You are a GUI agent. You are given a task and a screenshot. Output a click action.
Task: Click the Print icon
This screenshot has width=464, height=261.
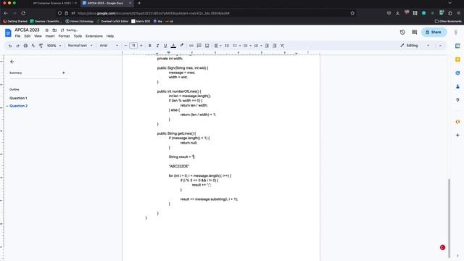point(25,46)
